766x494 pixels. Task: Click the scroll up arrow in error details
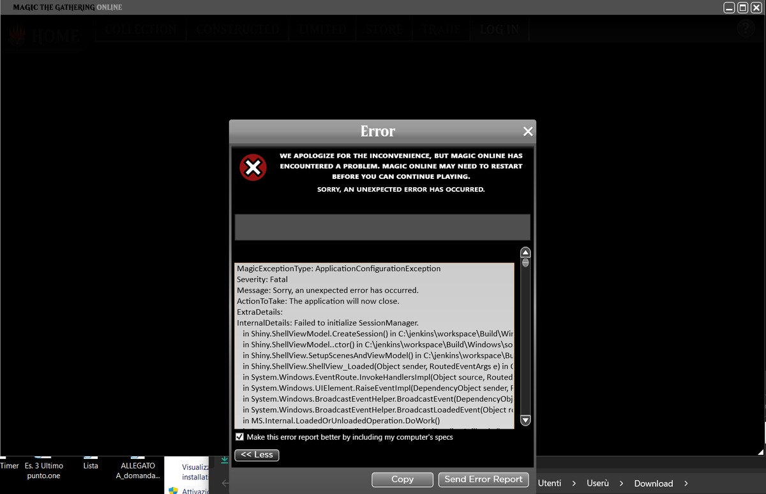(526, 252)
